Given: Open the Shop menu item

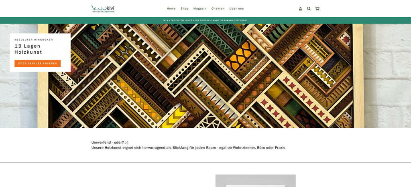Looking at the screenshot, I should point(185,9).
